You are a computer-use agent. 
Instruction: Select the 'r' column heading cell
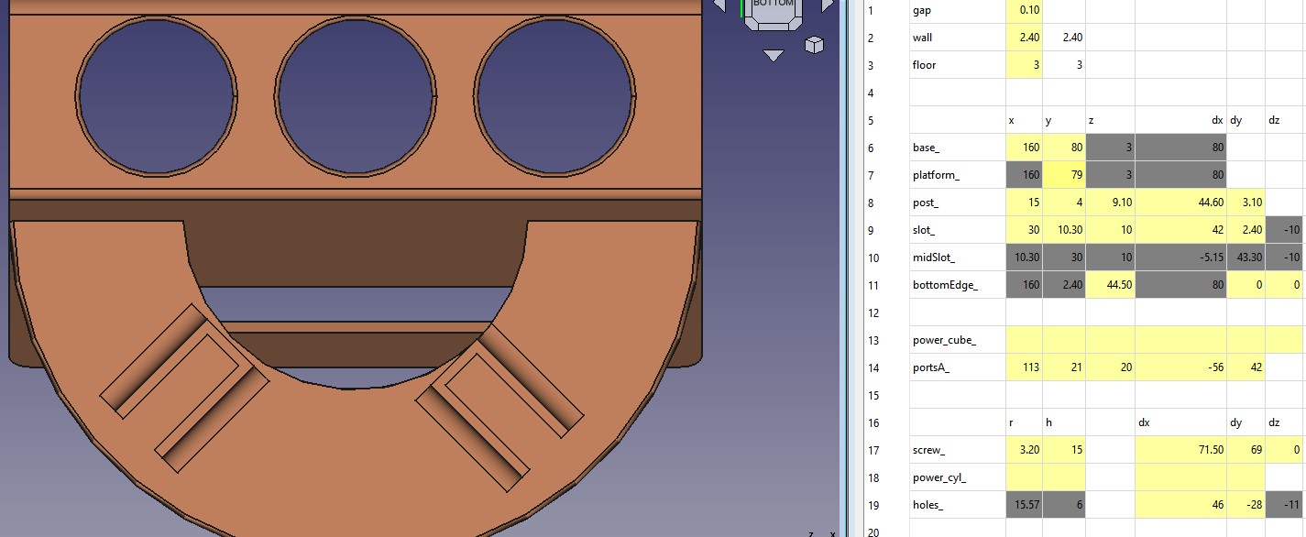click(1024, 422)
